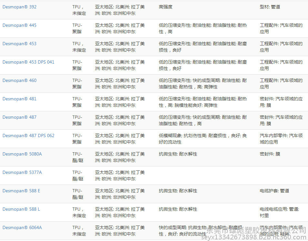This screenshot has height=241, width=308.
Task: Open the Desmopan® 460 product link
Action: click(x=19, y=80)
